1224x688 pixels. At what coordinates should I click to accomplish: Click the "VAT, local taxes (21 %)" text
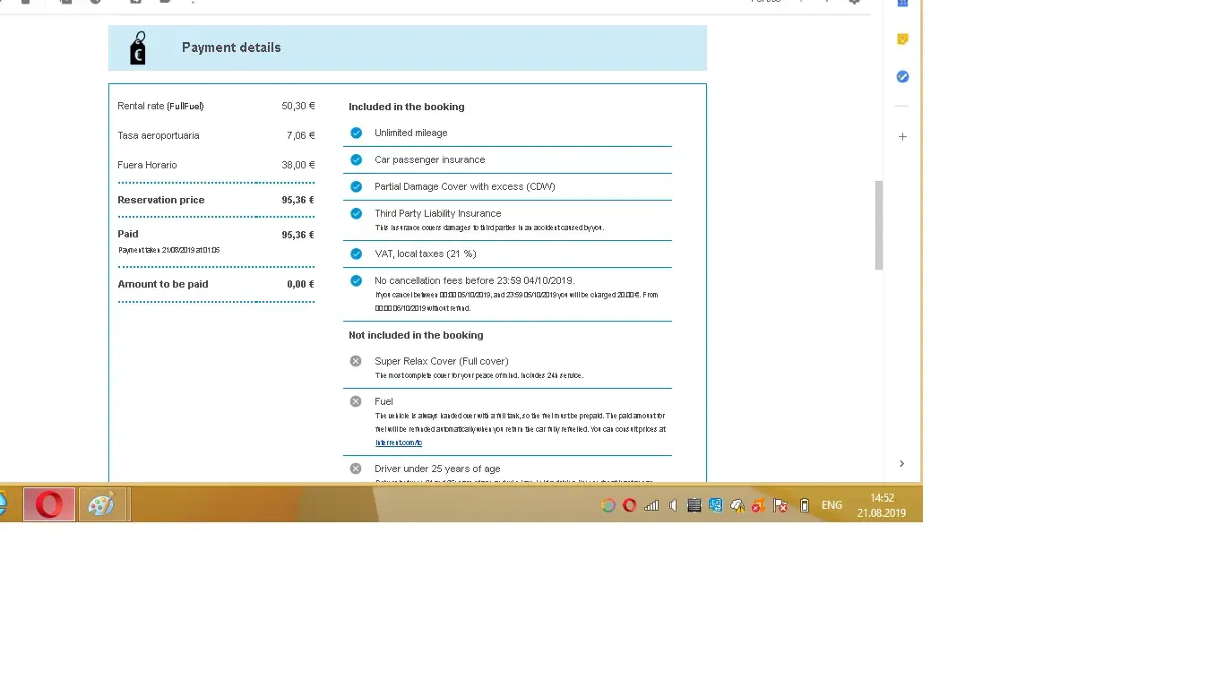click(x=426, y=254)
